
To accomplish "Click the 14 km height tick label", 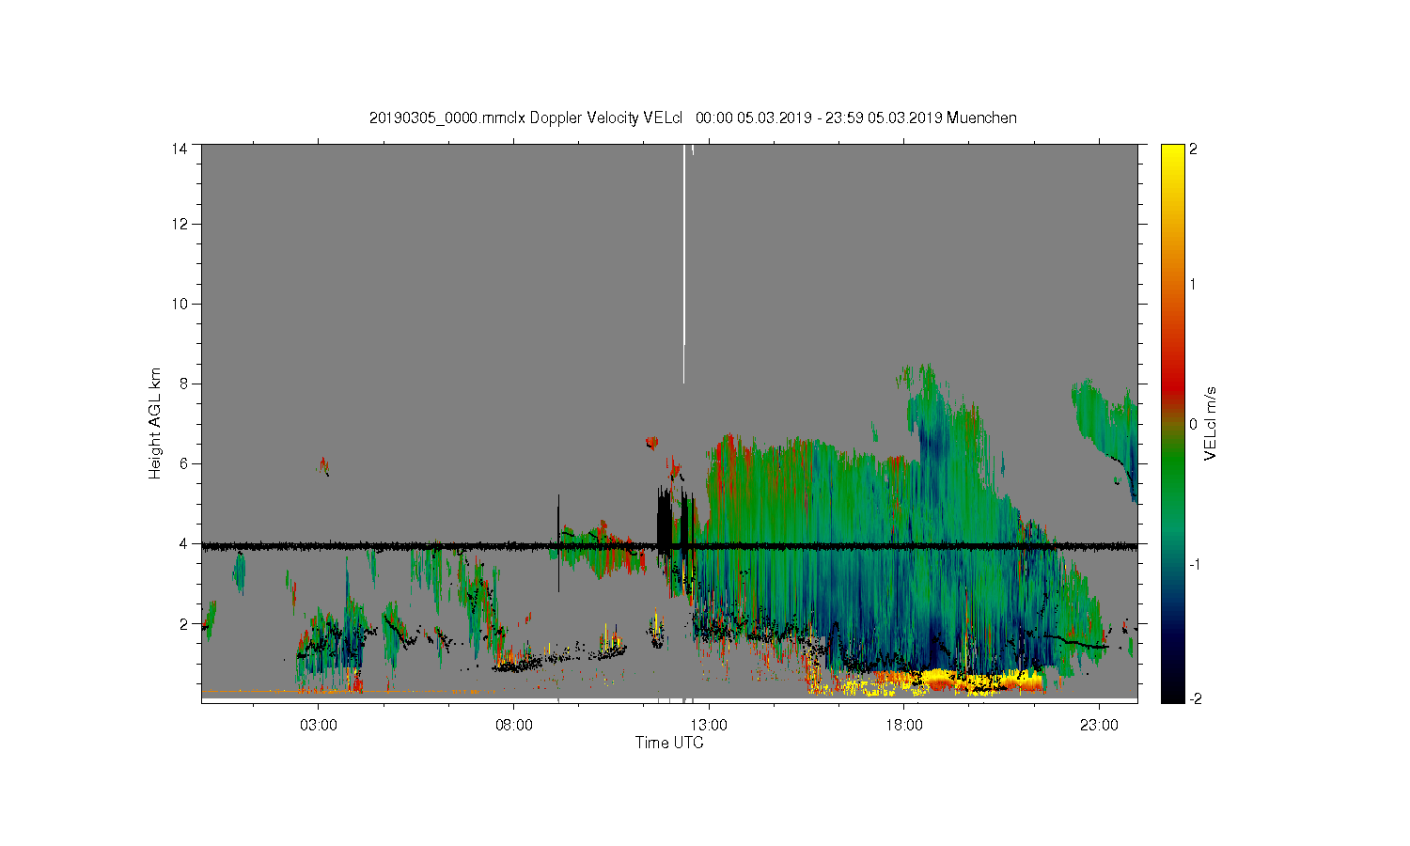I will [180, 149].
